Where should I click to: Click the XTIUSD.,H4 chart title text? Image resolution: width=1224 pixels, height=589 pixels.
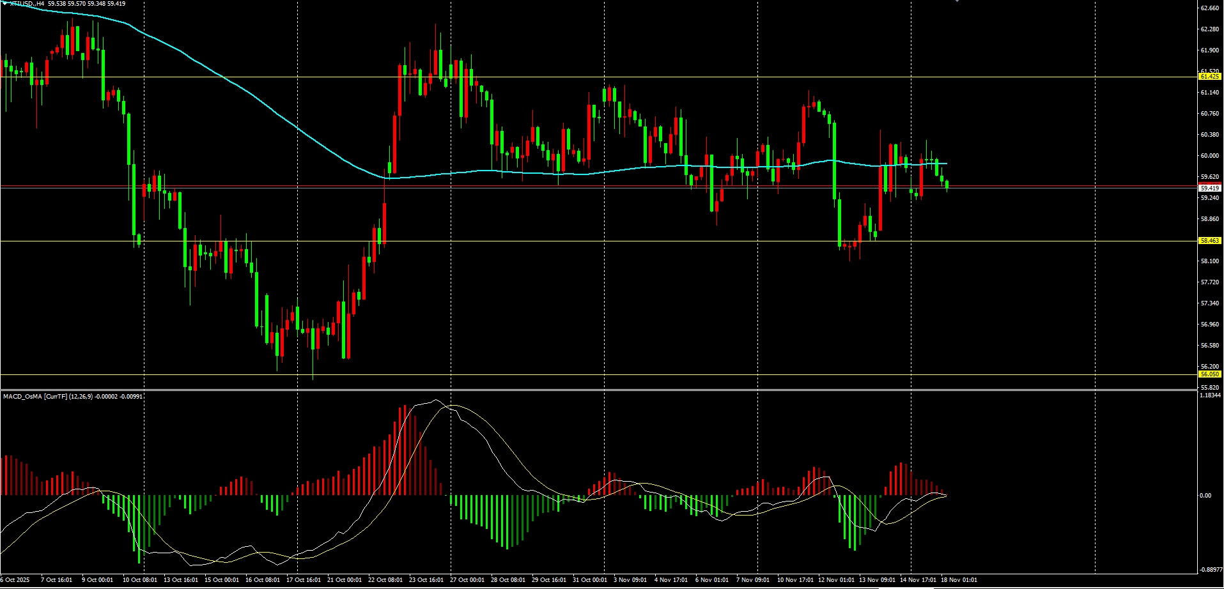(x=26, y=4)
